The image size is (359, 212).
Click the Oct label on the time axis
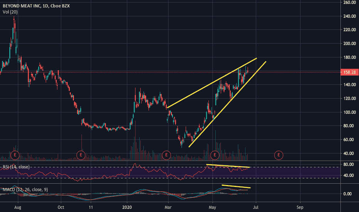[61, 207]
